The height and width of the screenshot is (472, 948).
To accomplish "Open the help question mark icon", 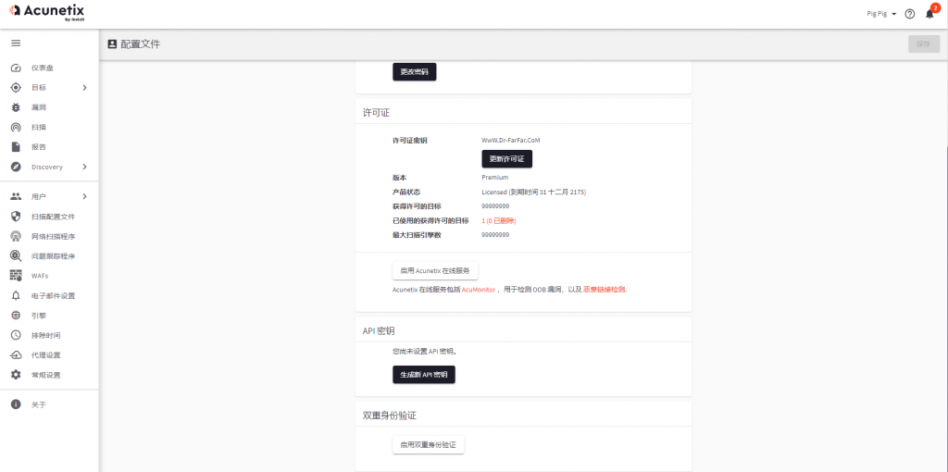I will coord(909,14).
